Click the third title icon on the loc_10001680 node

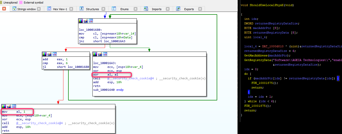tap(91, 21)
